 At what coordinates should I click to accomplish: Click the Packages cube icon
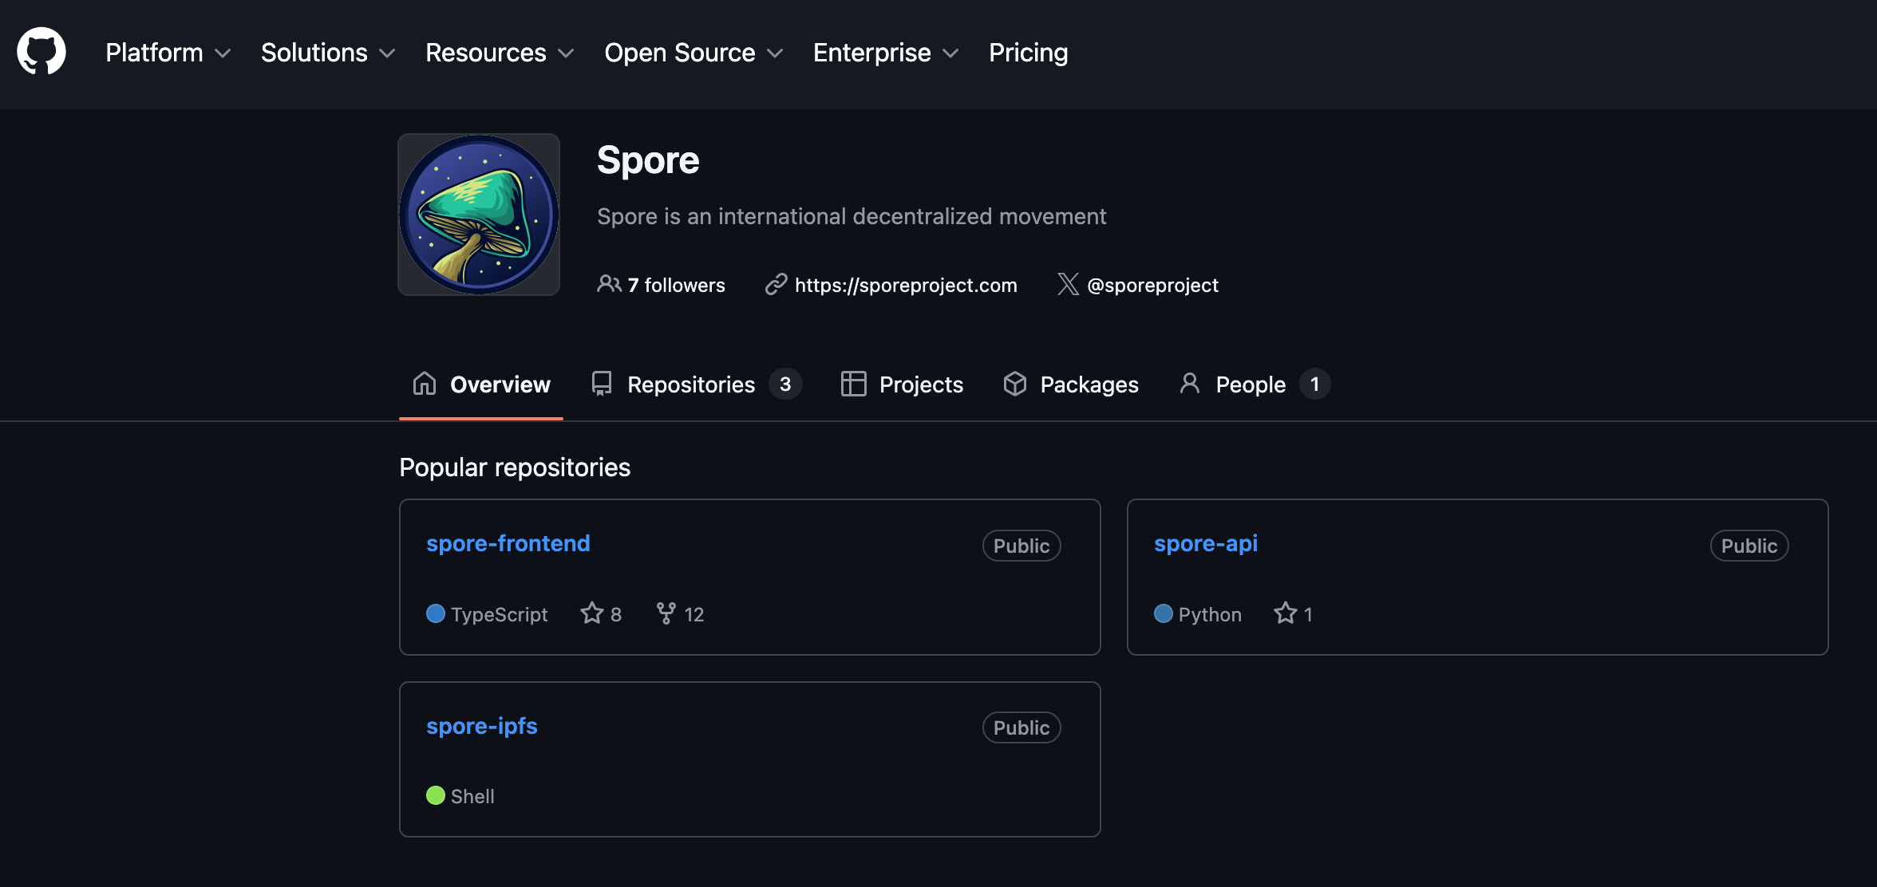(x=1014, y=384)
